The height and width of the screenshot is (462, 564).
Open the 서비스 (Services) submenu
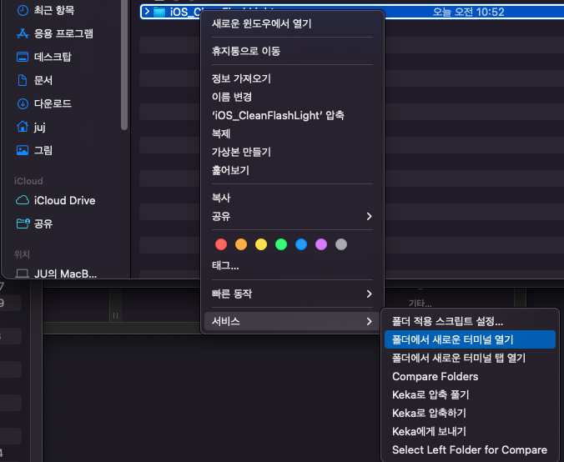292,321
